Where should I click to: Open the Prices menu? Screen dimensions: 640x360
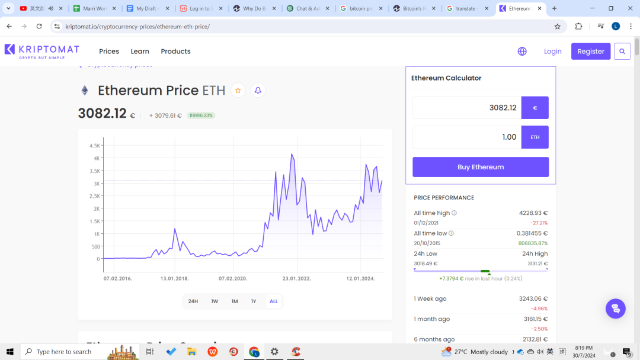(x=109, y=52)
